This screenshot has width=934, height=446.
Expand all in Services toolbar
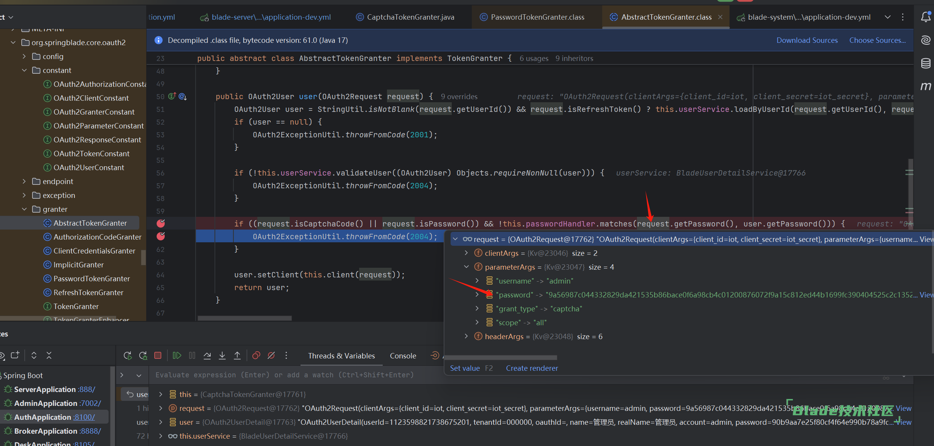point(34,355)
